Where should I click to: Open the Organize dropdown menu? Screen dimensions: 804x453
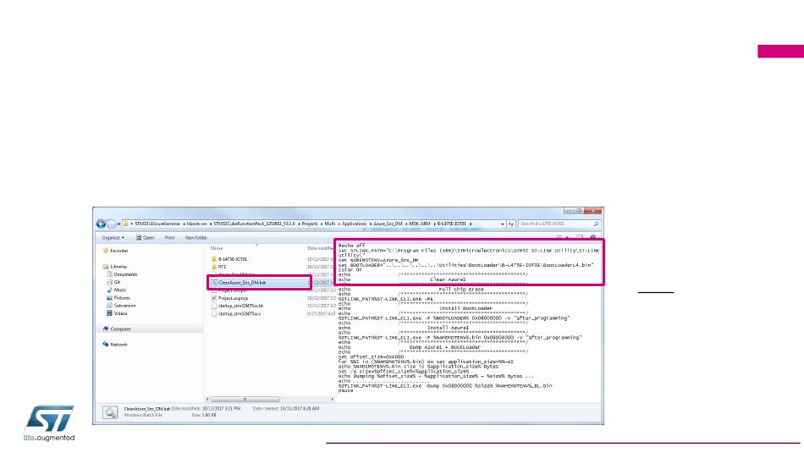click(x=113, y=238)
